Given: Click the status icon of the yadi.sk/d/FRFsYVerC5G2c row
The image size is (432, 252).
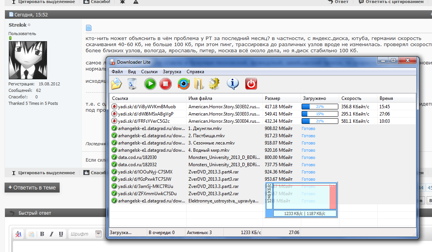Looking at the screenshot, I should (114, 121).
